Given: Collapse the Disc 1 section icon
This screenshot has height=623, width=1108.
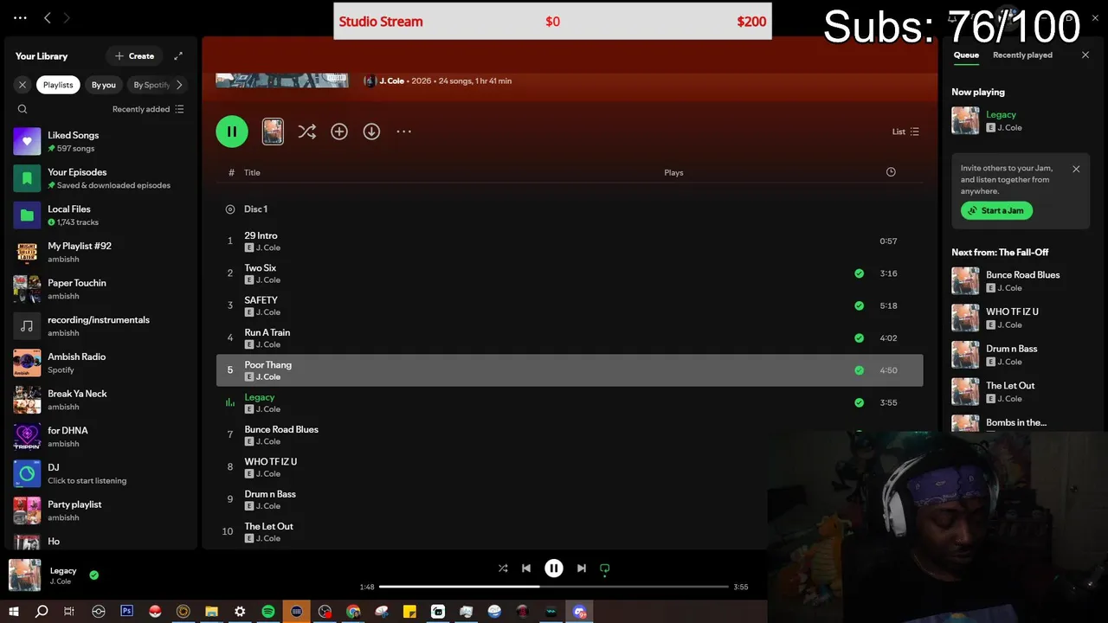Looking at the screenshot, I should pos(230,209).
